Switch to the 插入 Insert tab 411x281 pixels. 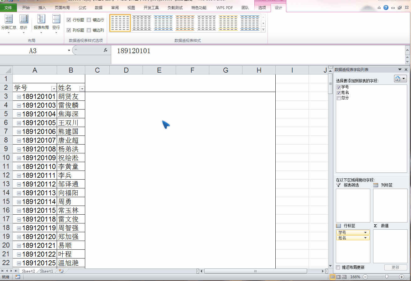[x=42, y=8]
